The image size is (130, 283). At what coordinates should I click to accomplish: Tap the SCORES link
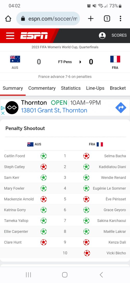[119, 36]
